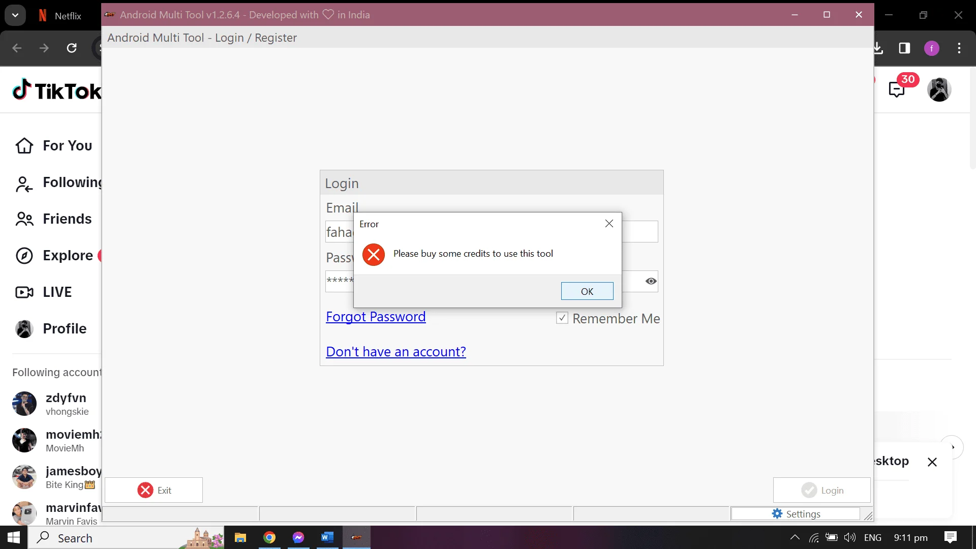Open the browser profile avatar
Viewport: 976px width, 549px height.
[x=932, y=48]
